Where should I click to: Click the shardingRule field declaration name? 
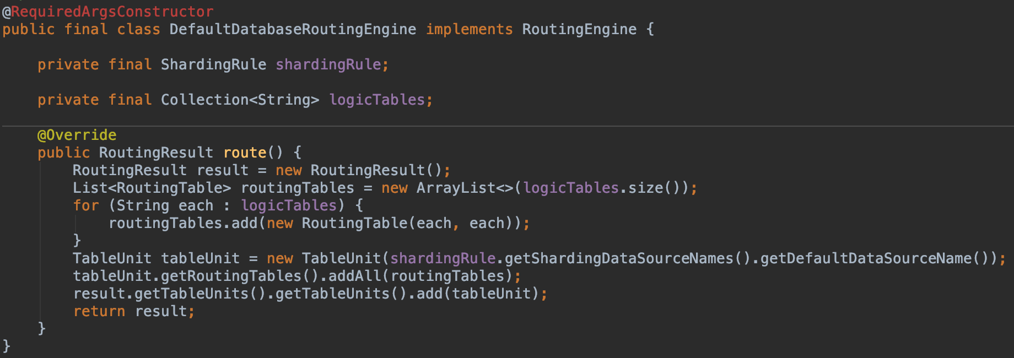[x=328, y=64]
